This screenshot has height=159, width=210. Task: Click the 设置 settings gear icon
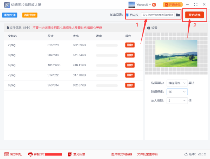148,28
